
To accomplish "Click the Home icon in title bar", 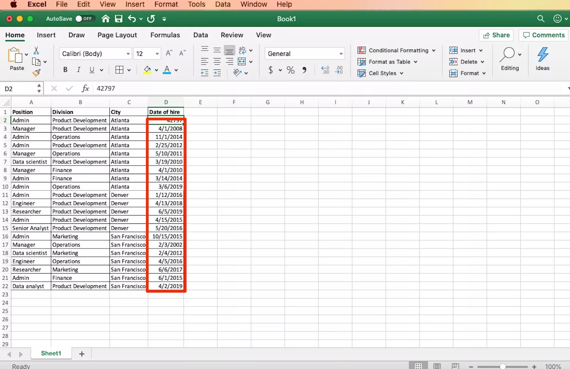I will 106,19.
